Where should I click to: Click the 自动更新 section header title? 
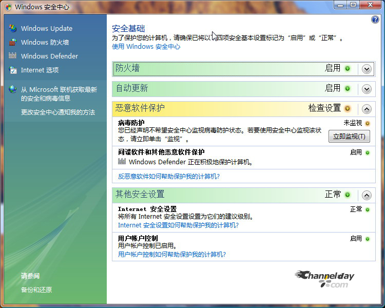coord(132,88)
